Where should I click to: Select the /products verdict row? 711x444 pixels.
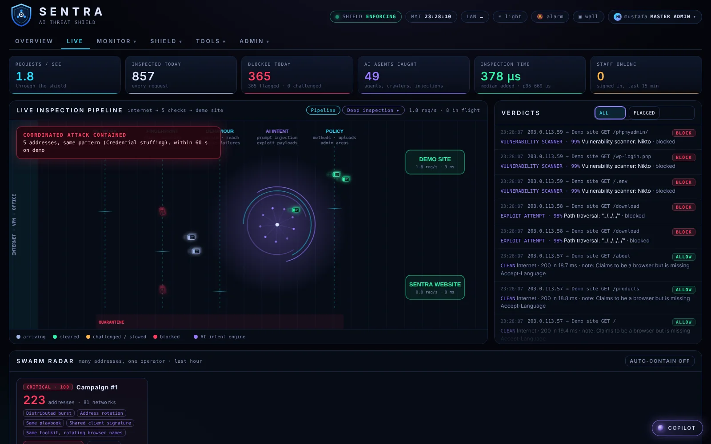[598, 297]
